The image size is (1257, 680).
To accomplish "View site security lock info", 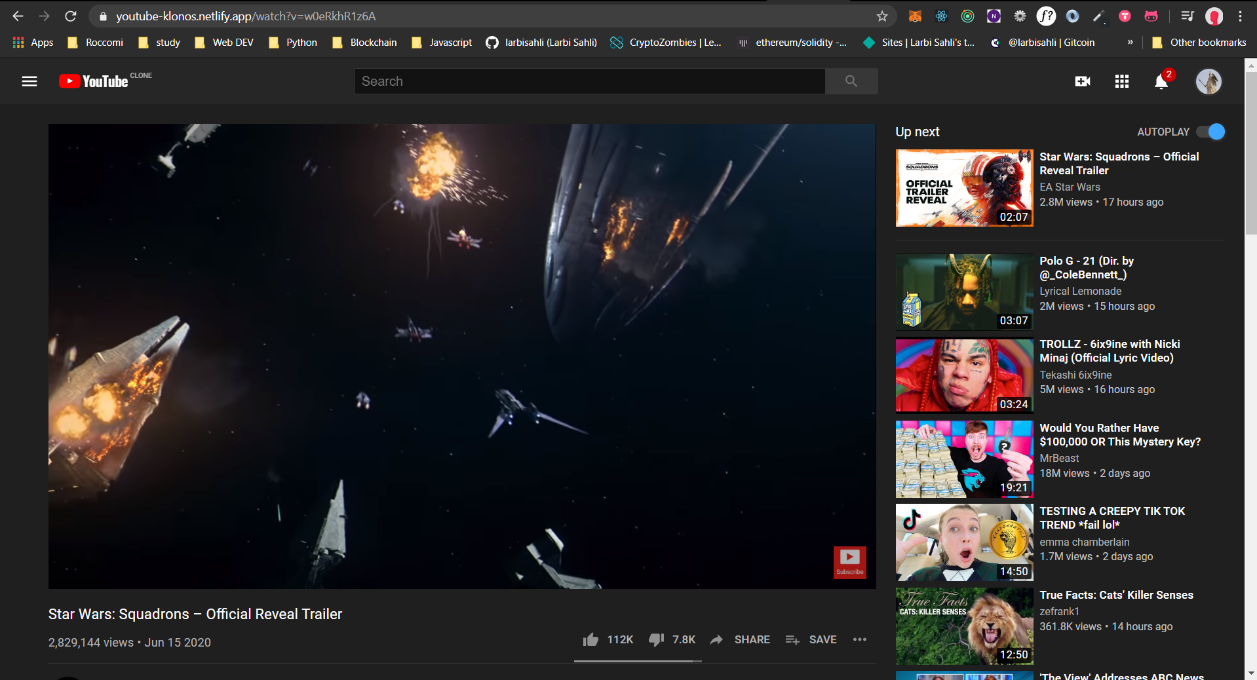I will [x=102, y=16].
